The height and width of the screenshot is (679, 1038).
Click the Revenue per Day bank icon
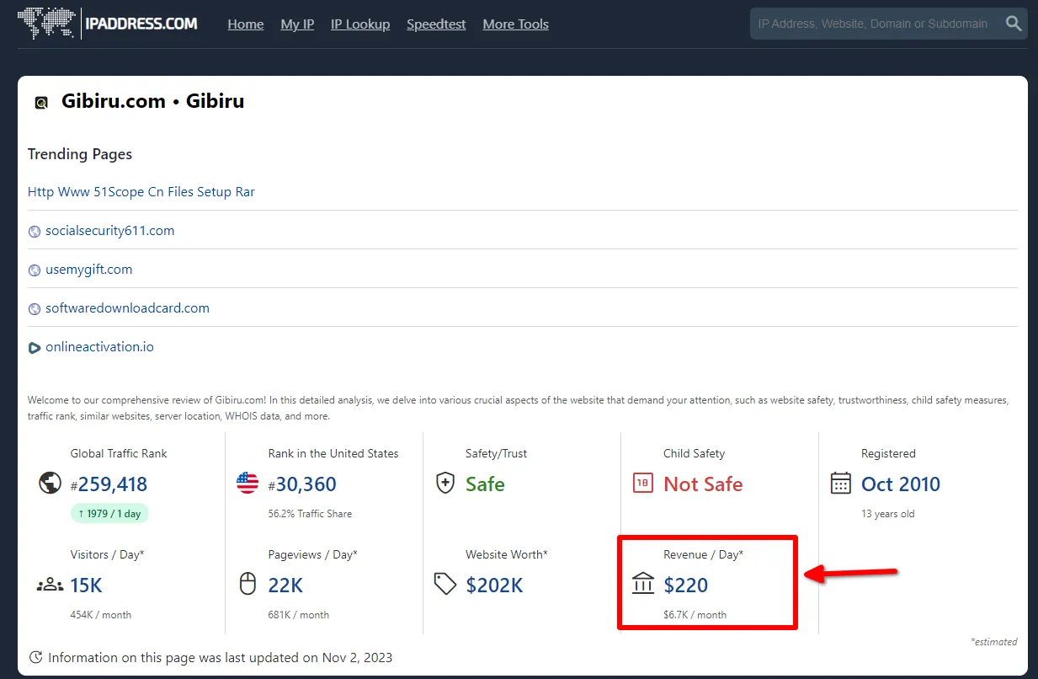point(643,583)
